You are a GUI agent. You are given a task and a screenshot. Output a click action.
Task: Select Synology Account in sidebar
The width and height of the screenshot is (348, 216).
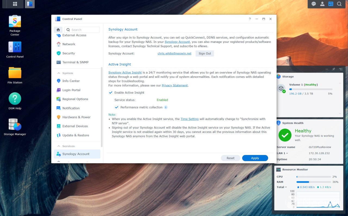point(77,154)
